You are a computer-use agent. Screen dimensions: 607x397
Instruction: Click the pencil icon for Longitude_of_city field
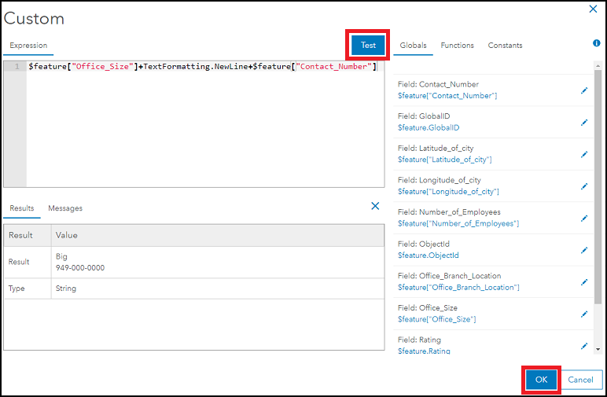[584, 186]
